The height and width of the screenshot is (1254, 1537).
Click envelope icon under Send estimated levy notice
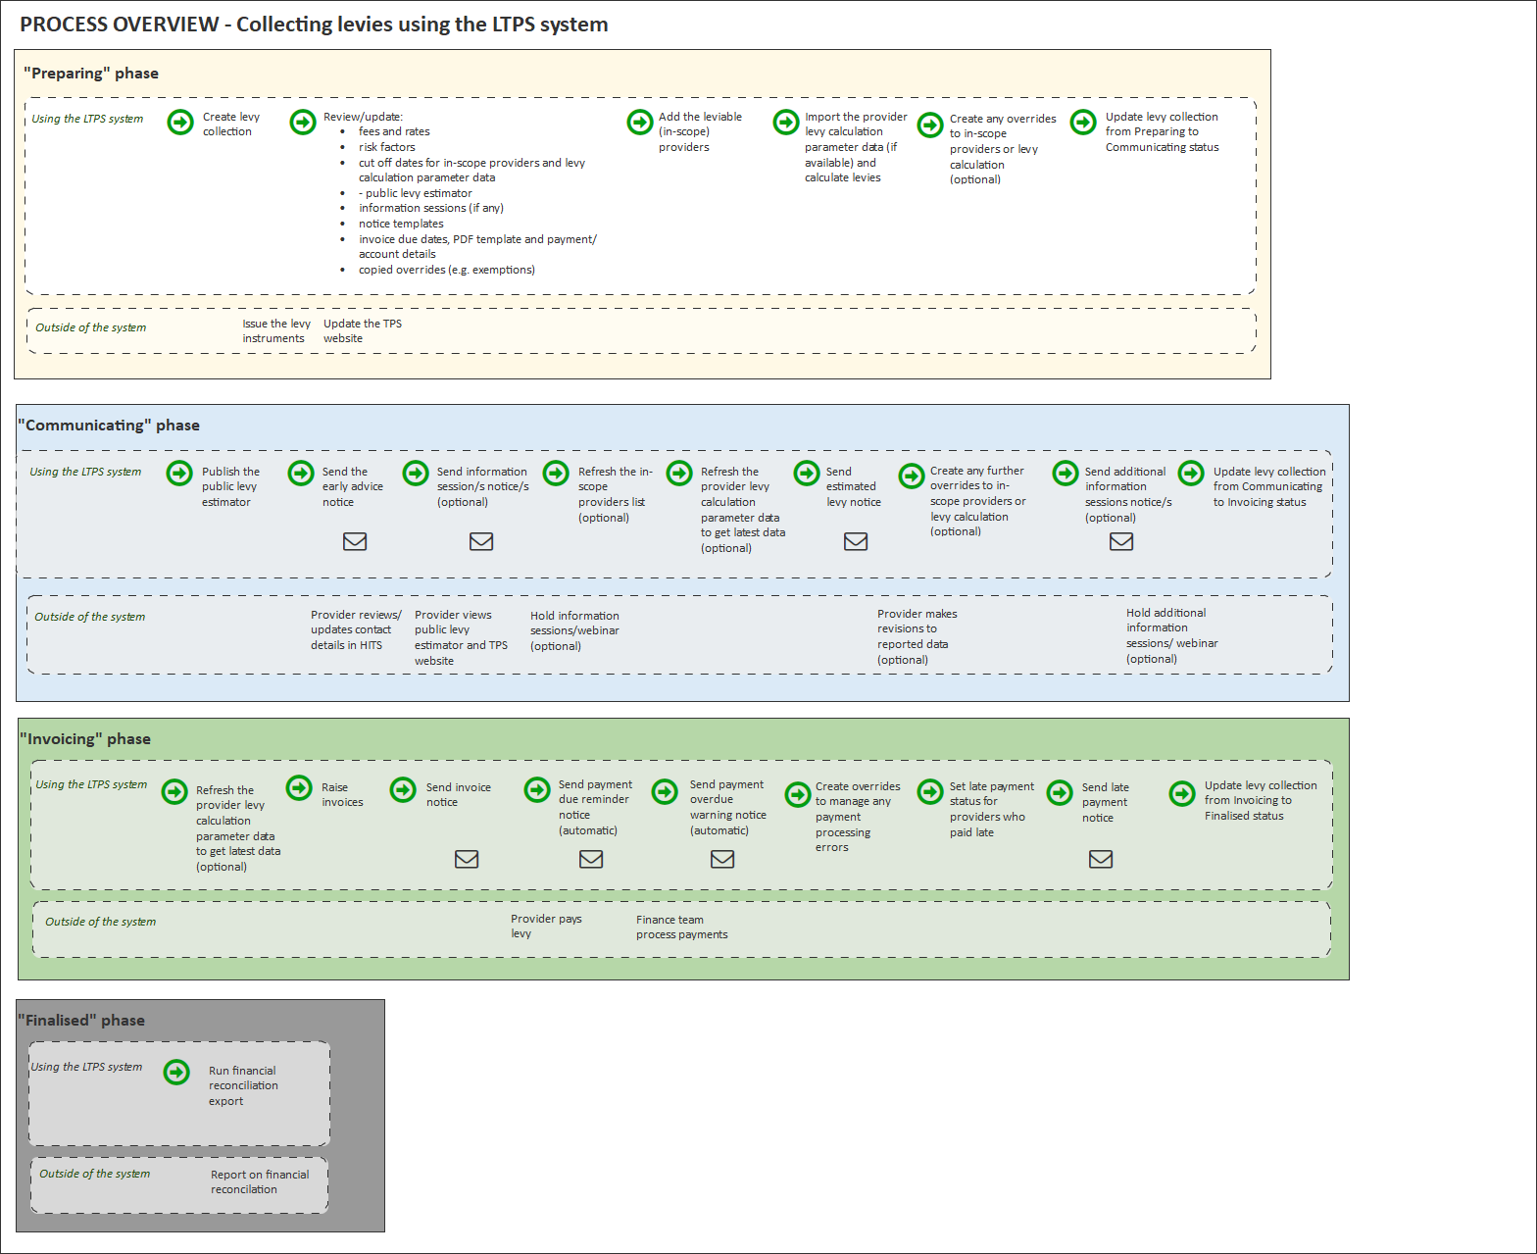pyautogui.click(x=856, y=541)
